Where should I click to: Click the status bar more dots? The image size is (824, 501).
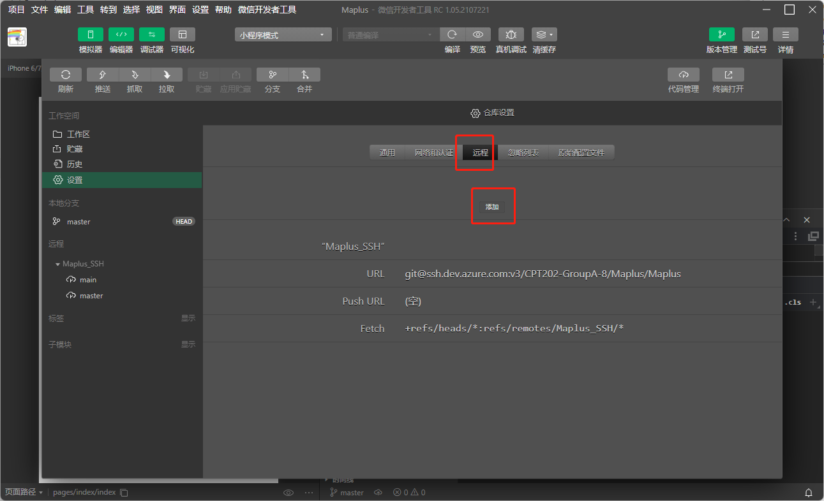pos(310,493)
